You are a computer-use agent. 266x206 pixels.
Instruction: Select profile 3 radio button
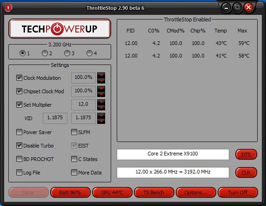[x=67, y=53]
